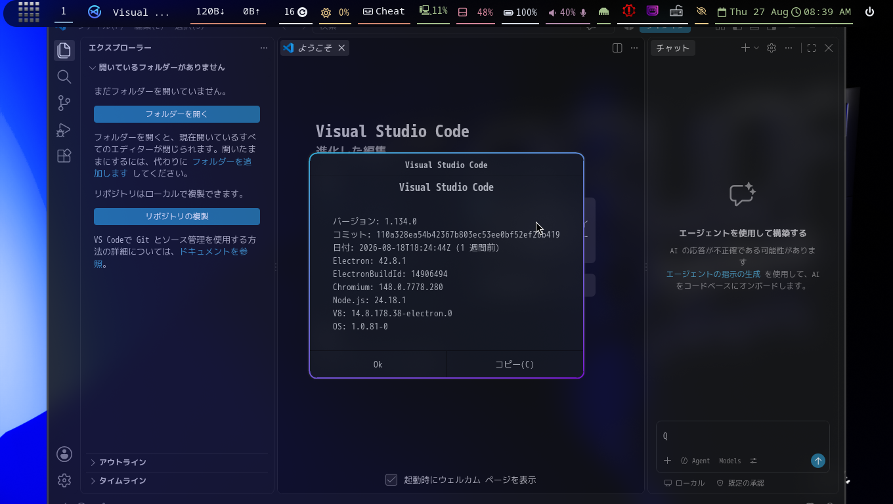Maximize the chat panel with the fullscreen icon
This screenshot has height=504, width=893.
(x=812, y=48)
